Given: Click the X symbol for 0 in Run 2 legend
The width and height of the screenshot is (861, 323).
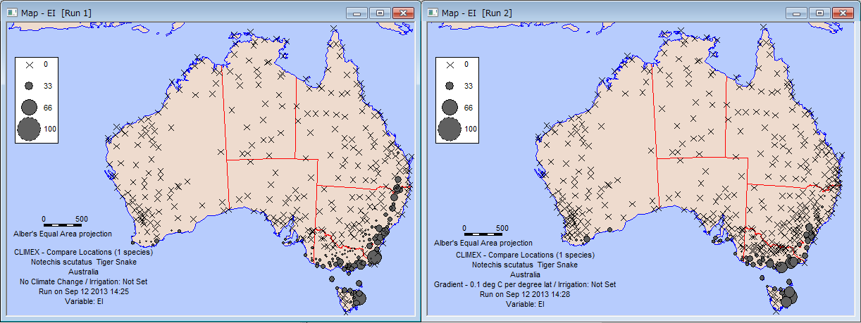Looking at the screenshot, I should pyautogui.click(x=450, y=65).
